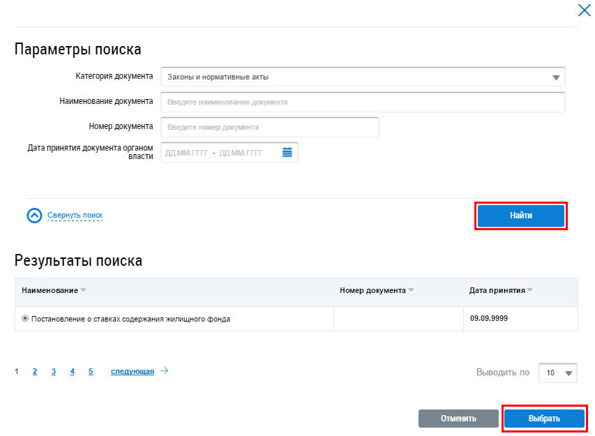The height and width of the screenshot is (436, 595).
Task: Click the следующая pagination link
Action: tap(132, 372)
